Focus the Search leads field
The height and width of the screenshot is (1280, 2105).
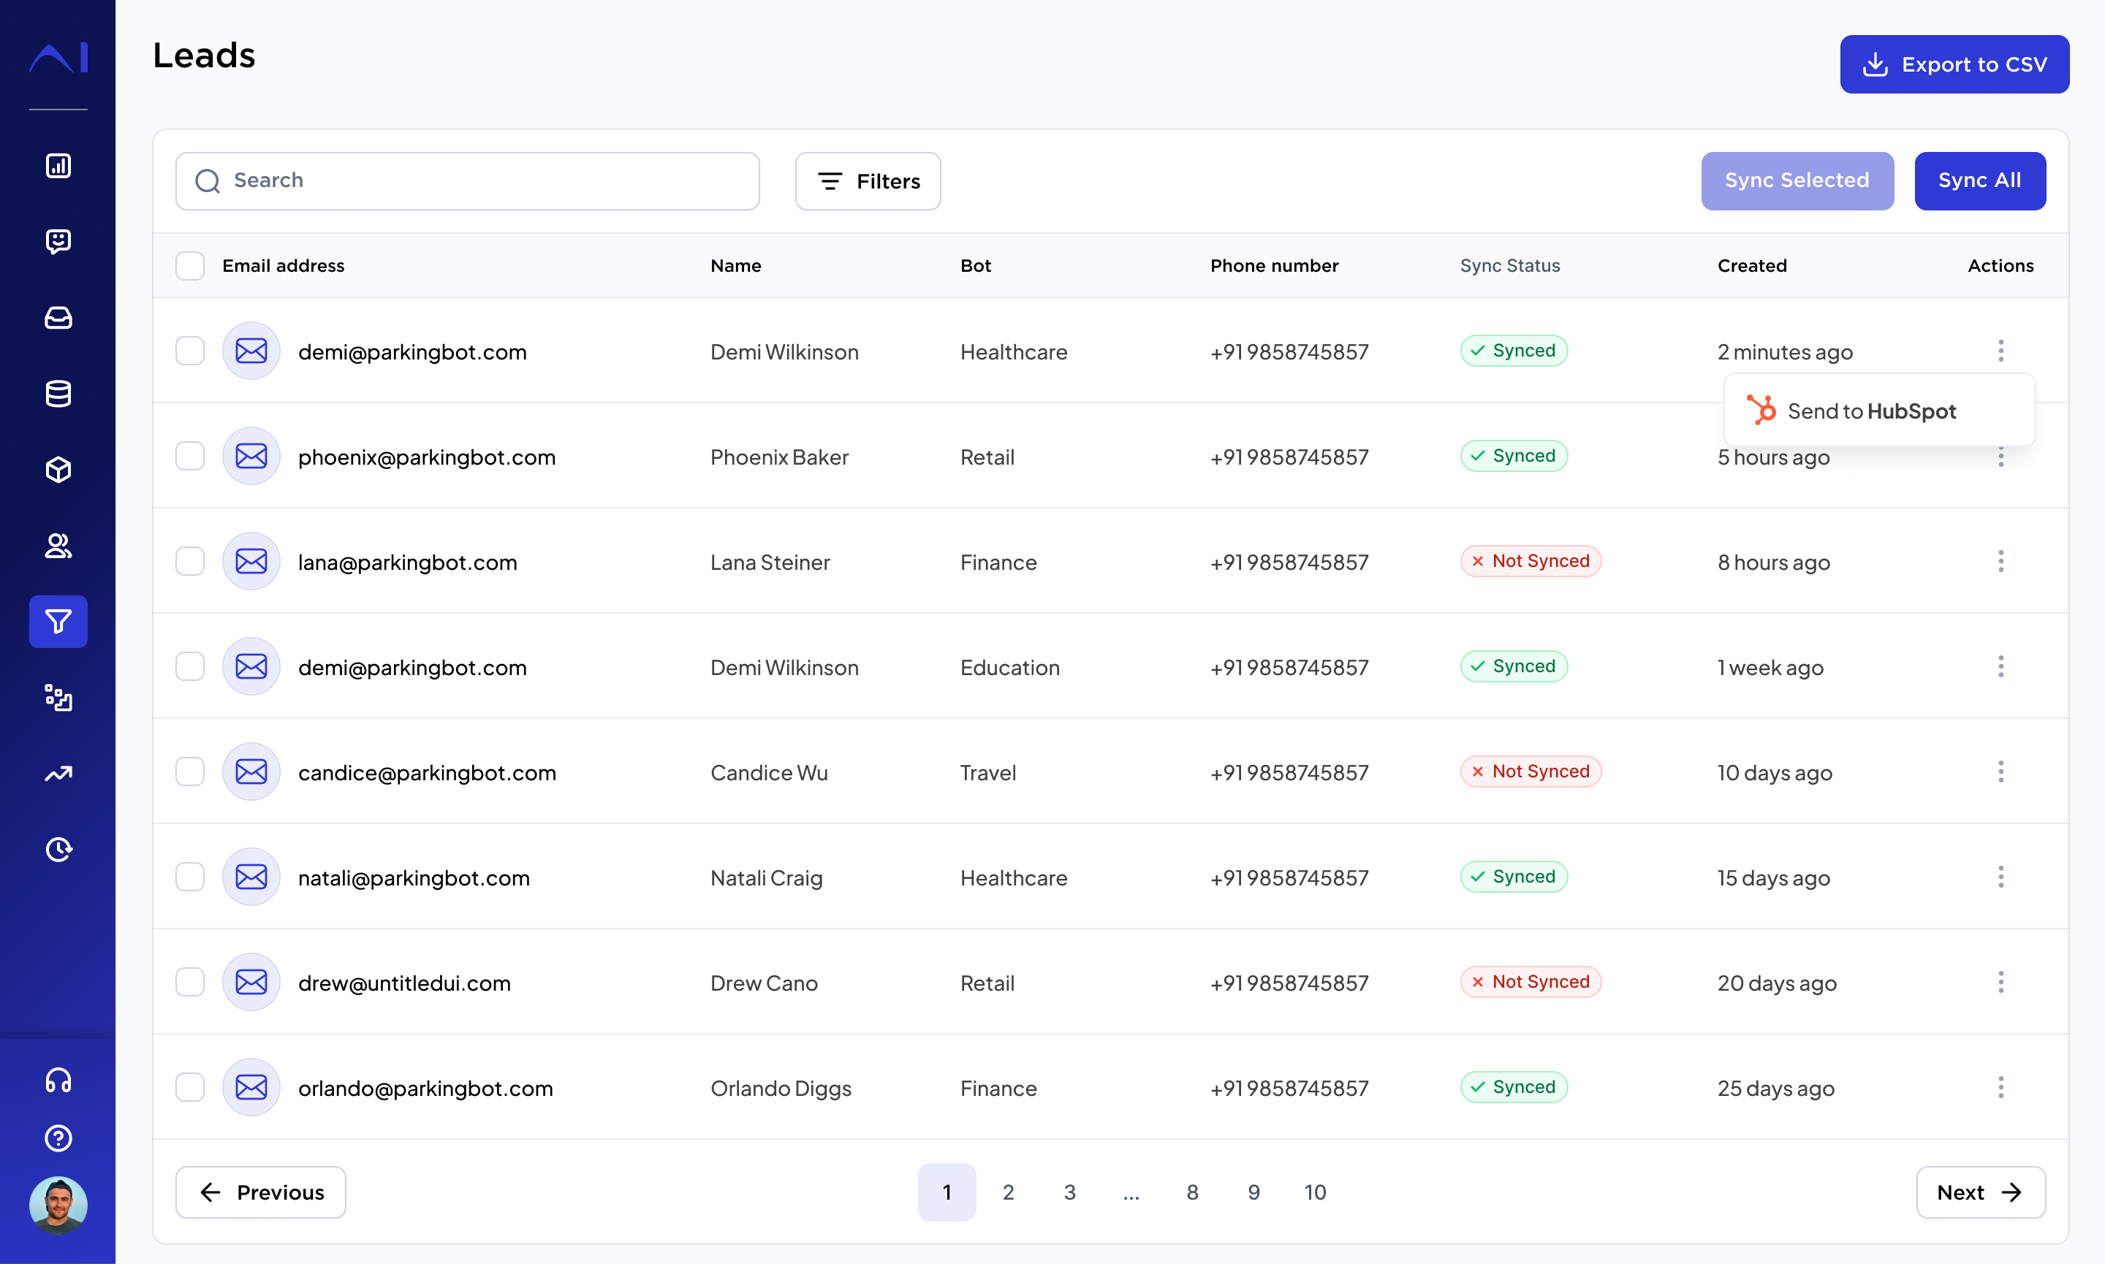pyautogui.click(x=467, y=181)
